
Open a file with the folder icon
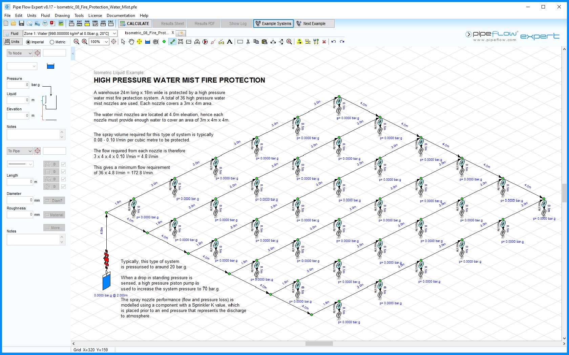[x=13, y=23]
